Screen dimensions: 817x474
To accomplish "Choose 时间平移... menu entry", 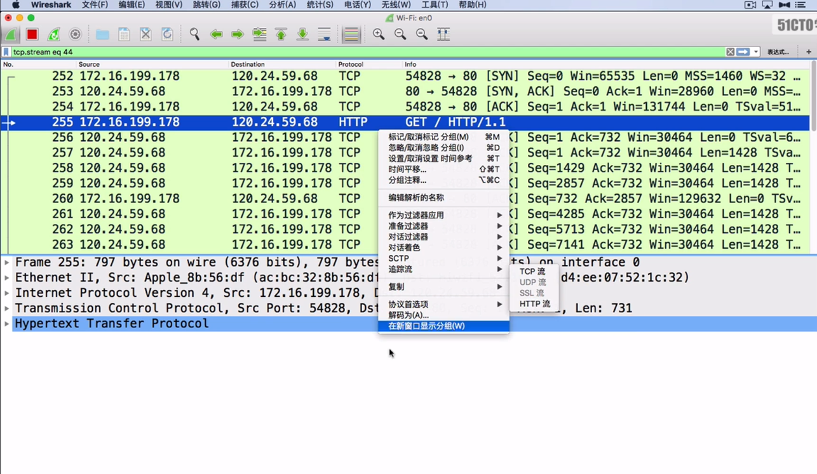I will click(x=443, y=169).
